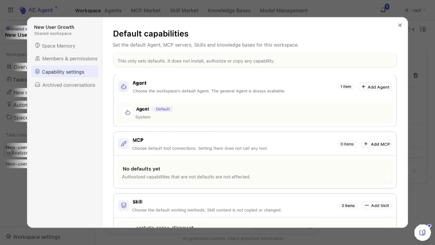435x245 pixels.
Task: Click the Archived conversations inbox icon
Action: (37, 85)
